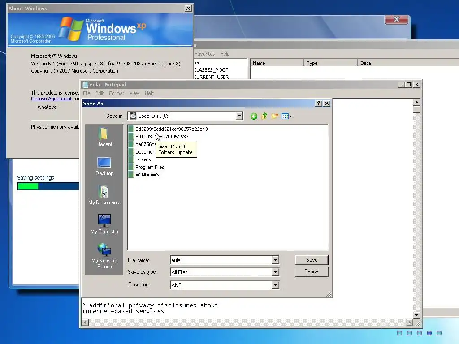The image size is (459, 344).
Task: Open Desktop in the places bar
Action: click(104, 167)
